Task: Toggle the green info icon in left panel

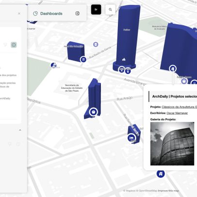Action: 14,45
